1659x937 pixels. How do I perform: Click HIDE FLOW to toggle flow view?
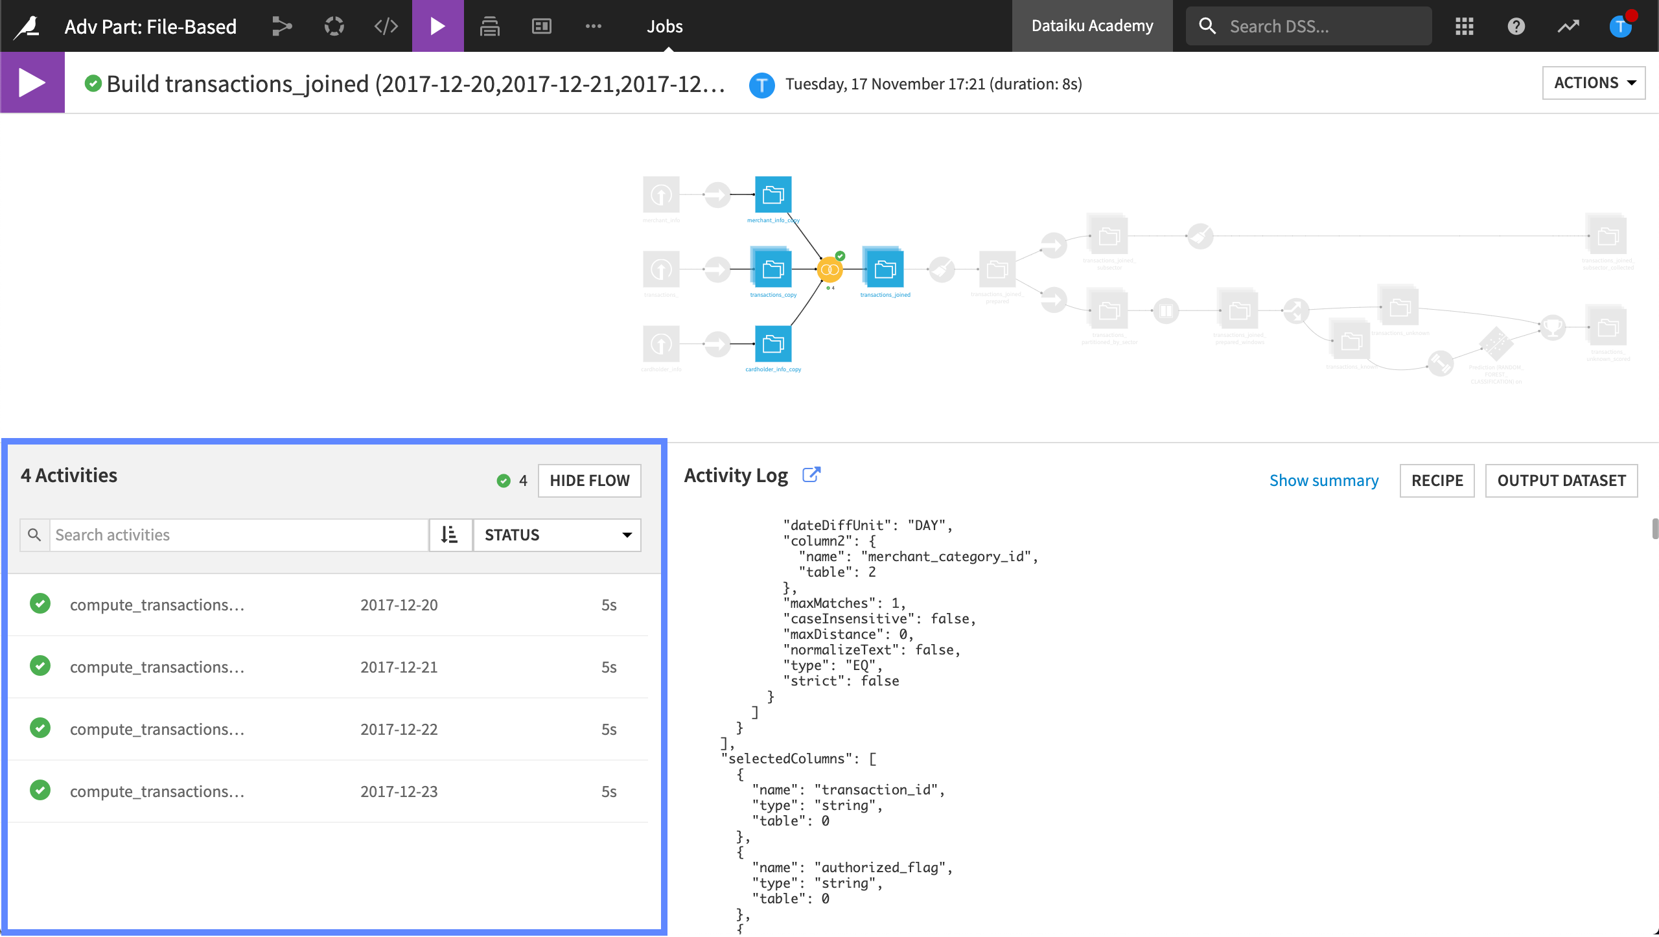coord(589,480)
